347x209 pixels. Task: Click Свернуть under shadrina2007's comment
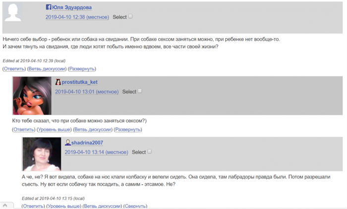point(135,206)
